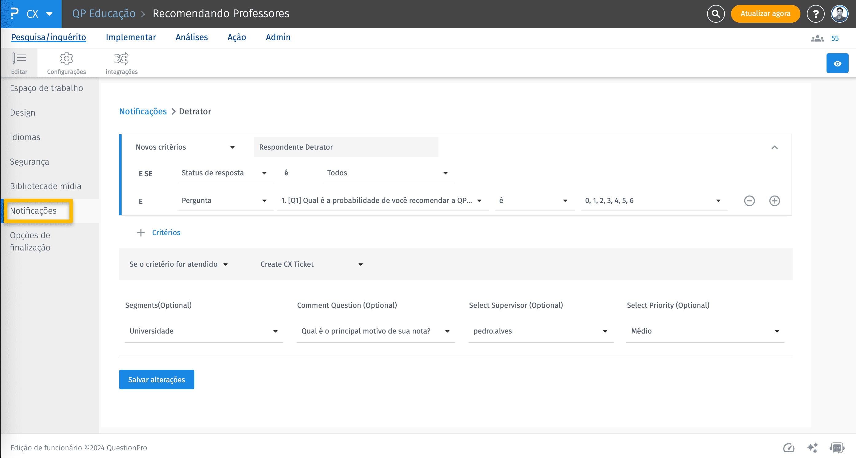Add criterion with plus circle icon
This screenshot has height=458, width=856.
[775, 201]
